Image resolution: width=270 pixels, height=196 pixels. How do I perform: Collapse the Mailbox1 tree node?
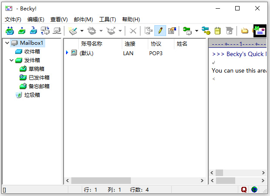pyautogui.click(x=7, y=43)
